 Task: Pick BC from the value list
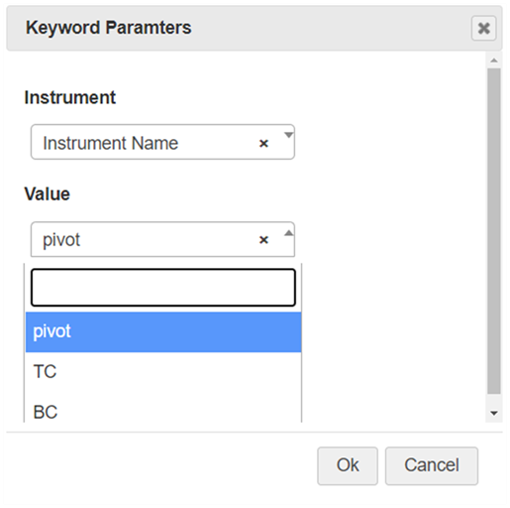[163, 412]
